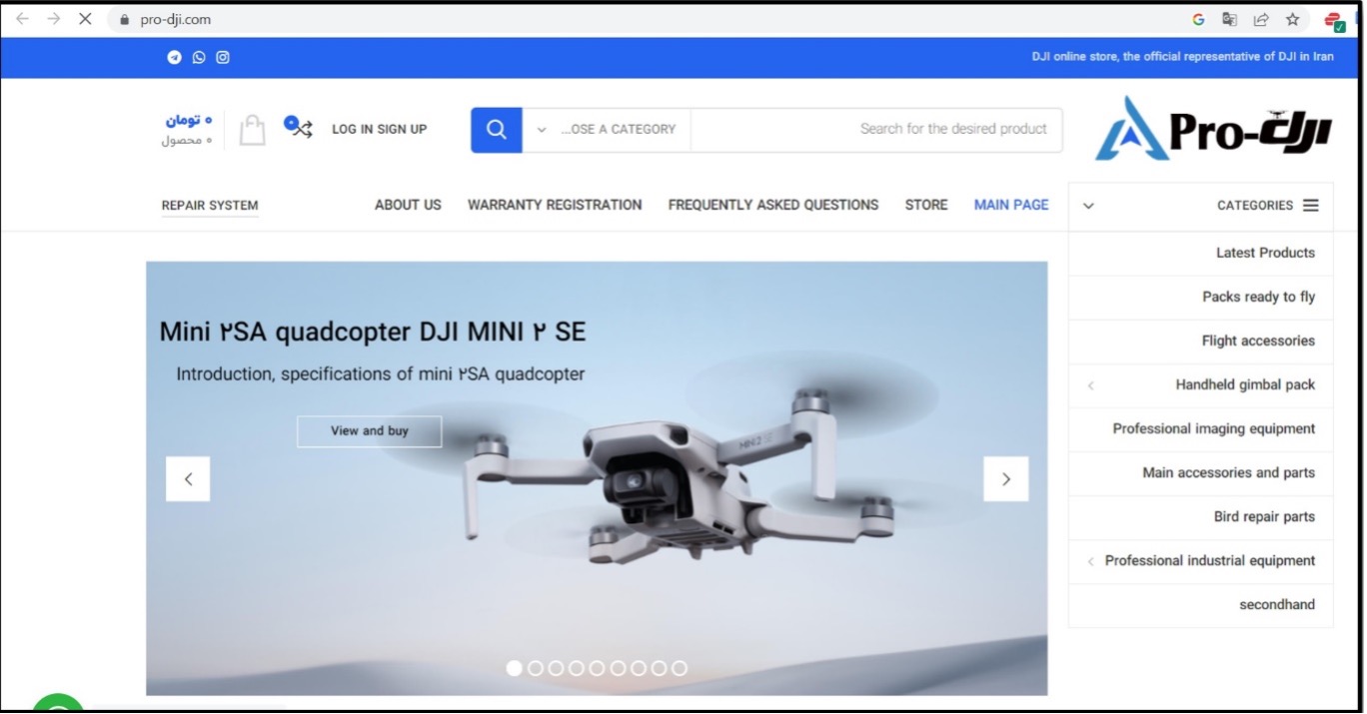This screenshot has width=1367, height=714.
Task: Click the Google Translate icon in address bar
Action: point(1229,19)
